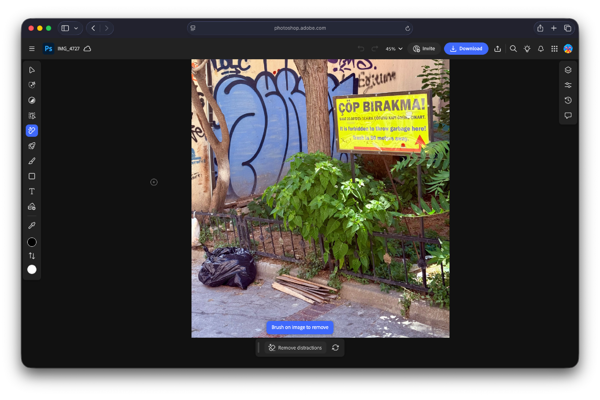600x400 pixels.
Task: Click the black foreground color swatch
Action: (32, 242)
